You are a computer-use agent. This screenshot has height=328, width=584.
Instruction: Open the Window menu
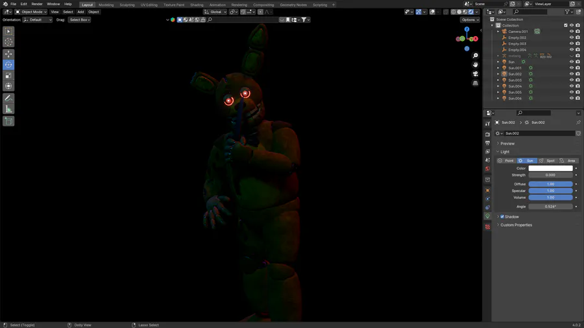[x=53, y=4]
